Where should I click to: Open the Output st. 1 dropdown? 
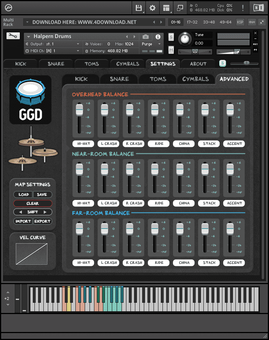52,44
